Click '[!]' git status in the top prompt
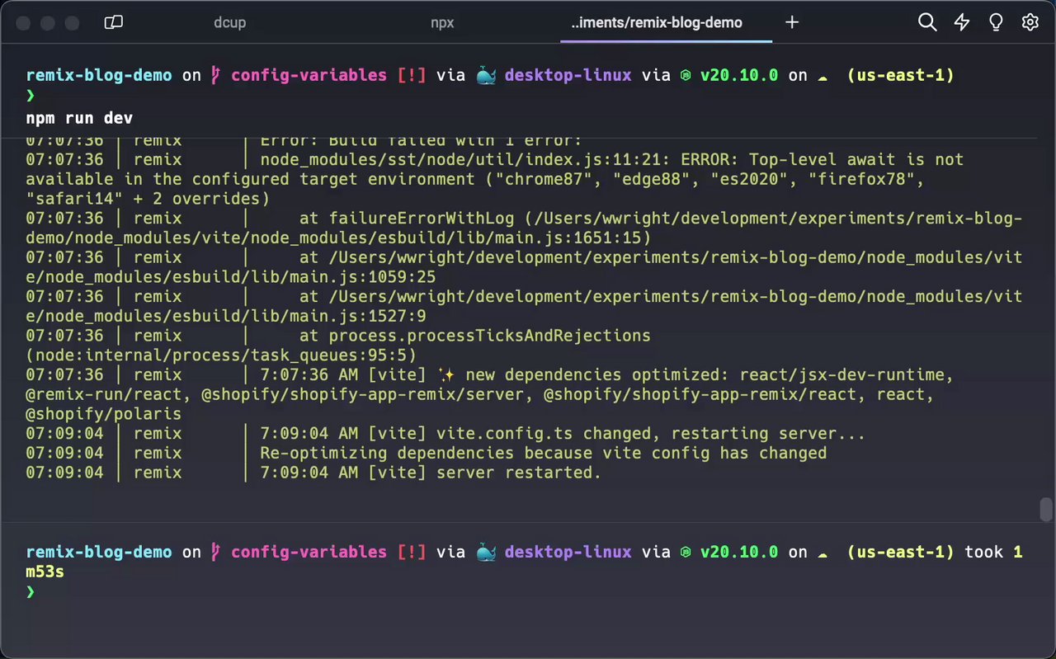1056x659 pixels. (412, 75)
